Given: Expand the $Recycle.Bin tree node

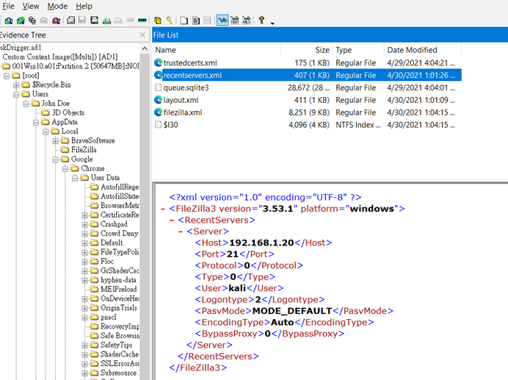Looking at the screenshot, I should click(16, 85).
